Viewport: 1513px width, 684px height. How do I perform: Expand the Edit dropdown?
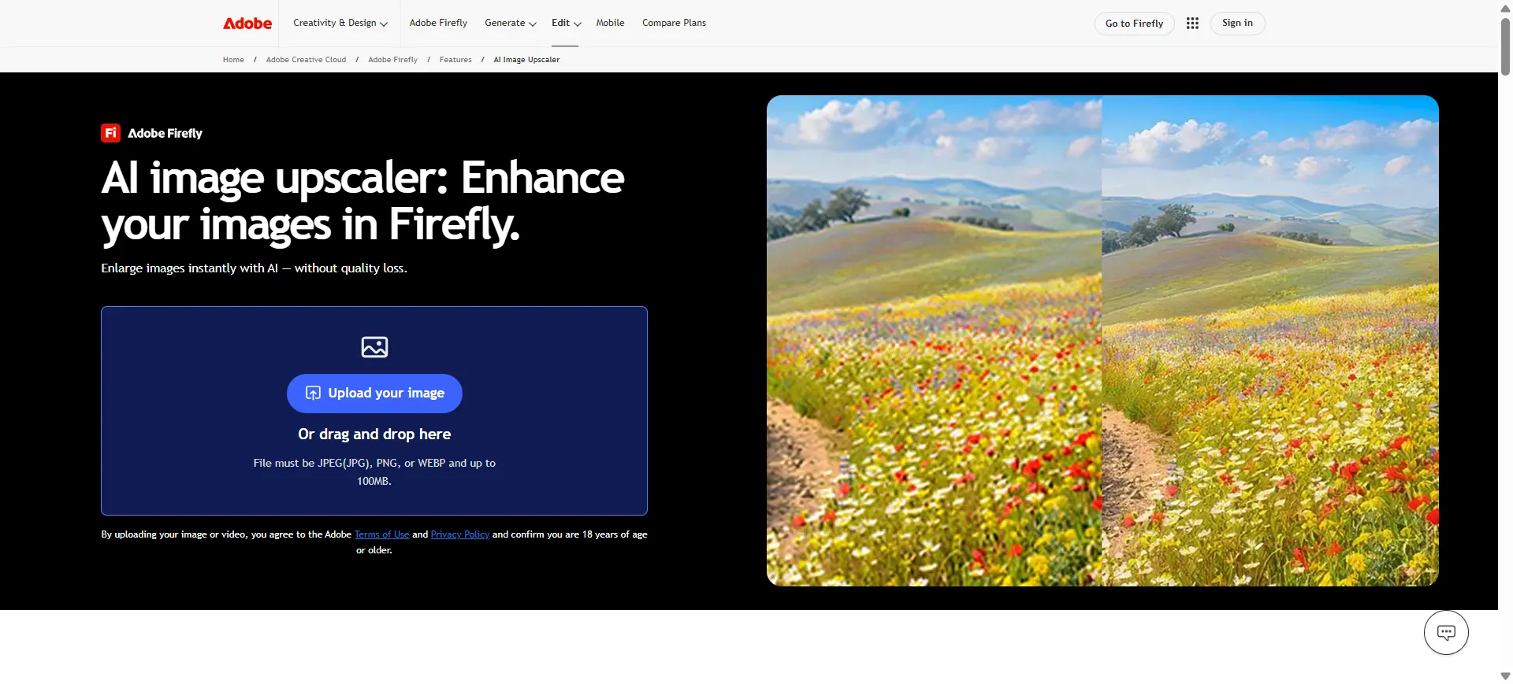(566, 23)
